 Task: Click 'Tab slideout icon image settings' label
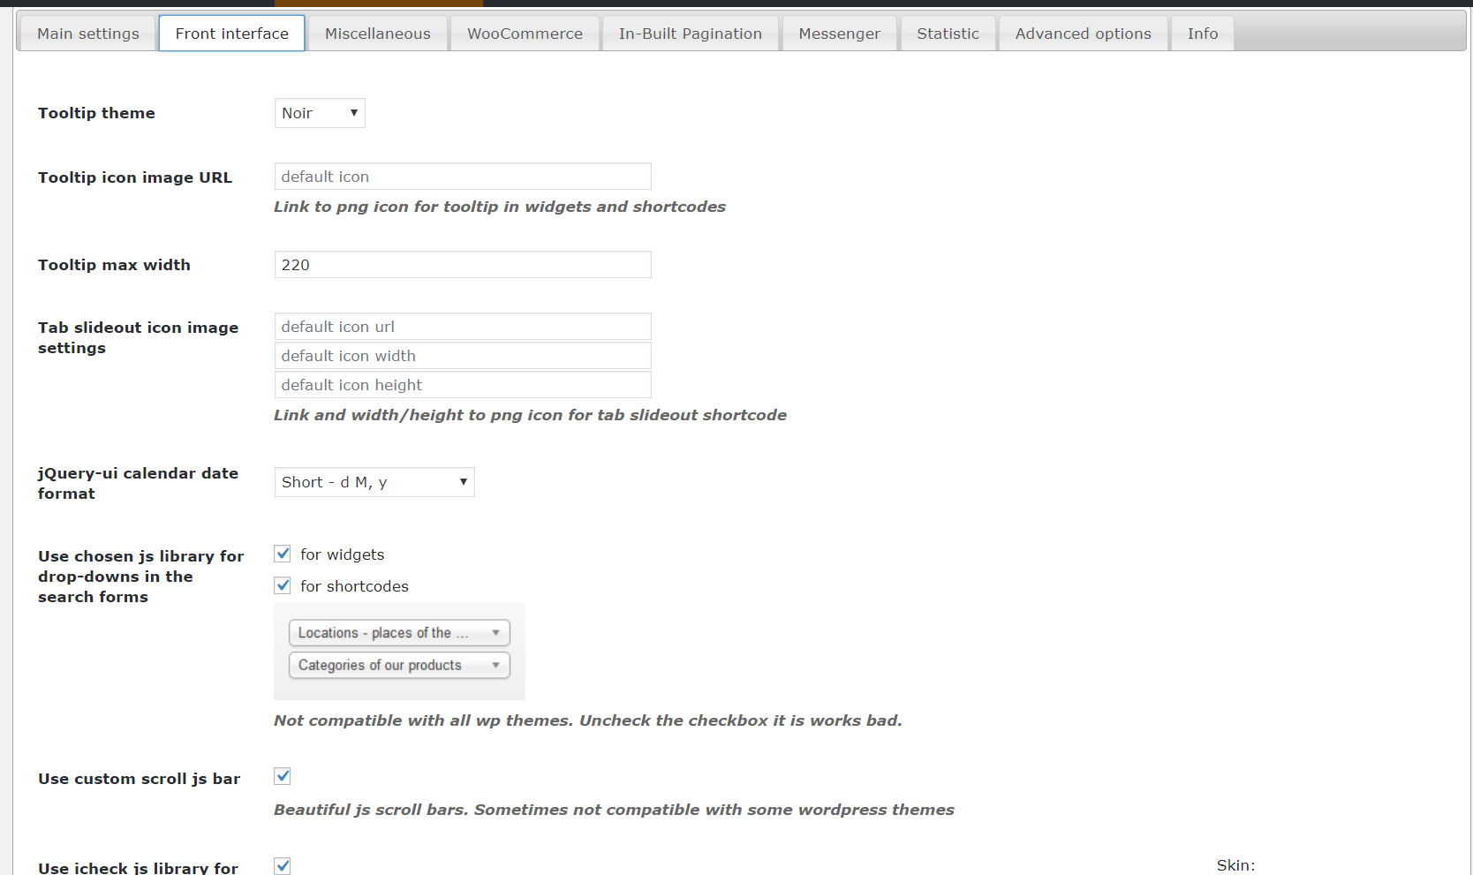tap(138, 337)
